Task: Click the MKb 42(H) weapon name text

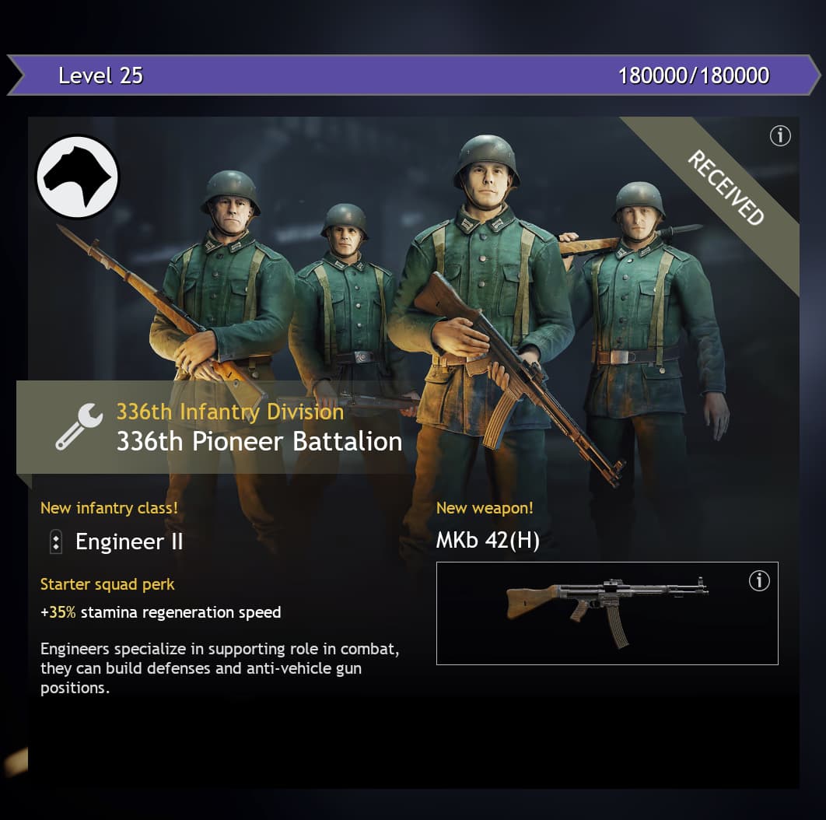Action: [488, 540]
